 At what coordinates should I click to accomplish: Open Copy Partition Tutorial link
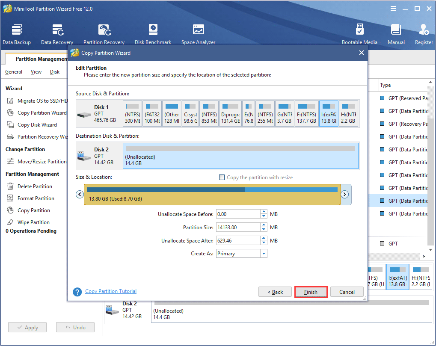point(111,291)
